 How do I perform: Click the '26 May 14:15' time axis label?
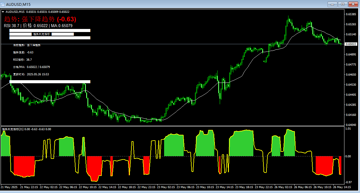[x=342, y=187]
